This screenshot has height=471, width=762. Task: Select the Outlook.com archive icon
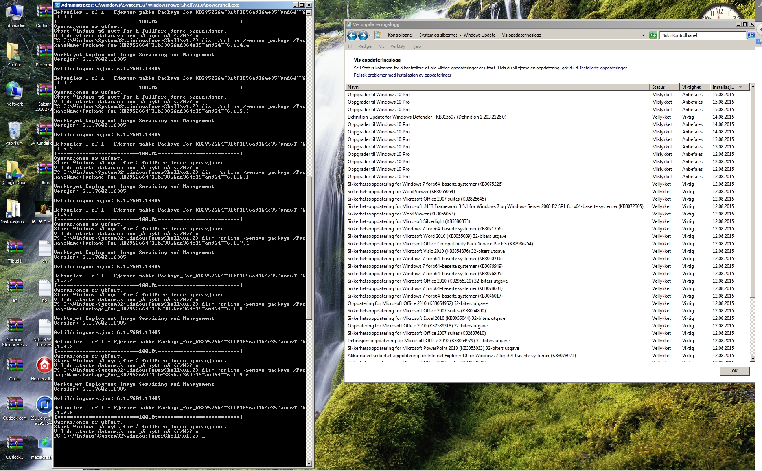point(15,408)
